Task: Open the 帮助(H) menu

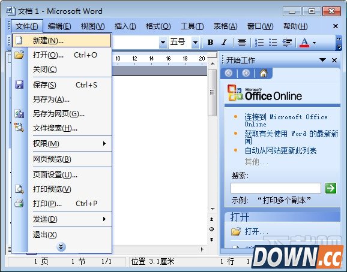Action: 295,26
